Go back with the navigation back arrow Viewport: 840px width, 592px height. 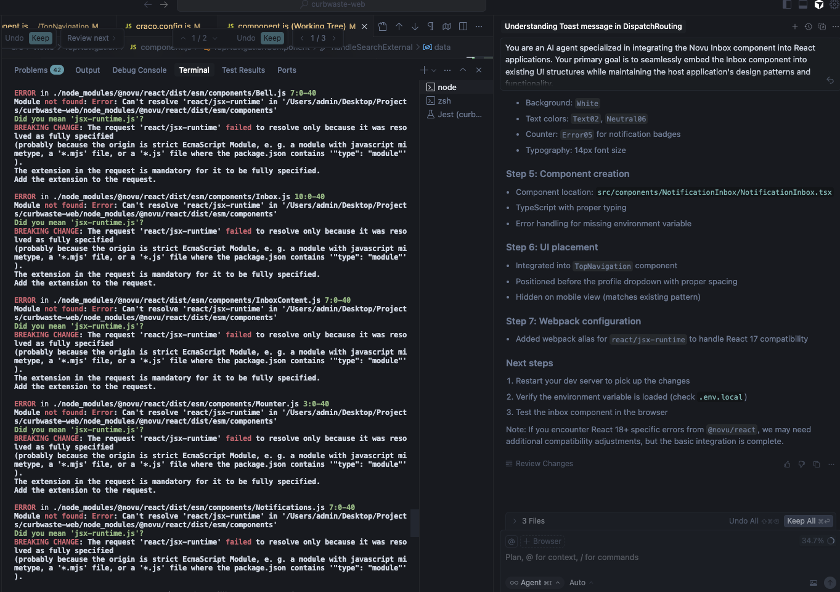148,4
